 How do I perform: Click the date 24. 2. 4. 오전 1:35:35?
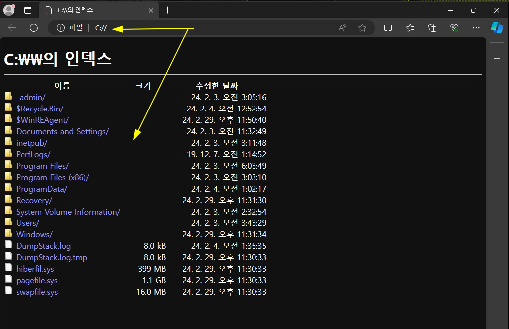pyautogui.click(x=229, y=246)
